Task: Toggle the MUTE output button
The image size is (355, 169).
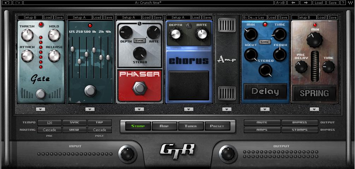Action: coord(262,123)
